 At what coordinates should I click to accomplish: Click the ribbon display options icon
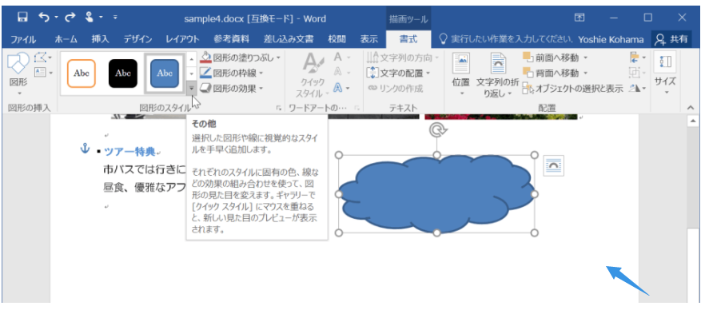579,18
